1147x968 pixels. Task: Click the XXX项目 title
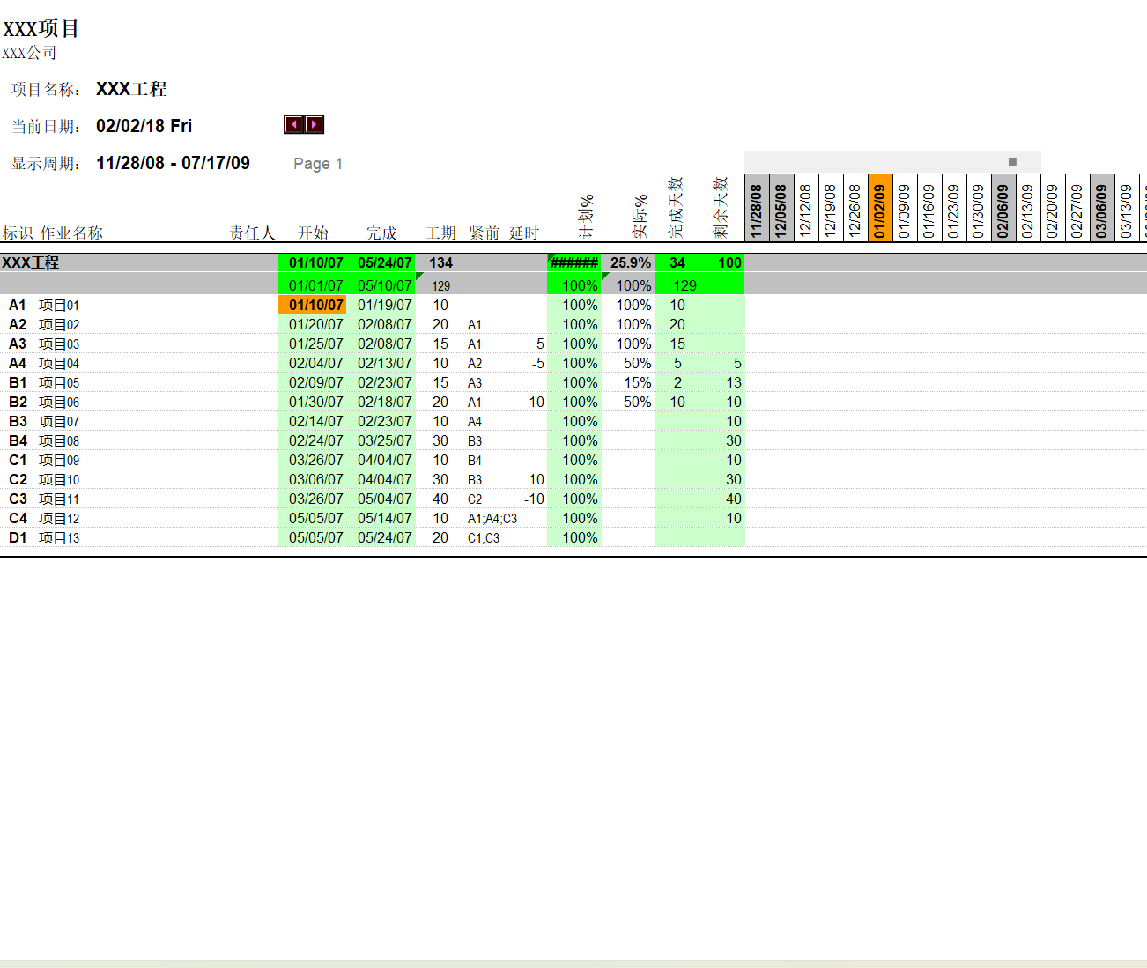(41, 28)
